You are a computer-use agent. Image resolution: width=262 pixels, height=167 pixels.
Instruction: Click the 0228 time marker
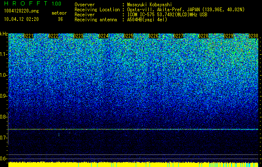[204, 36]
